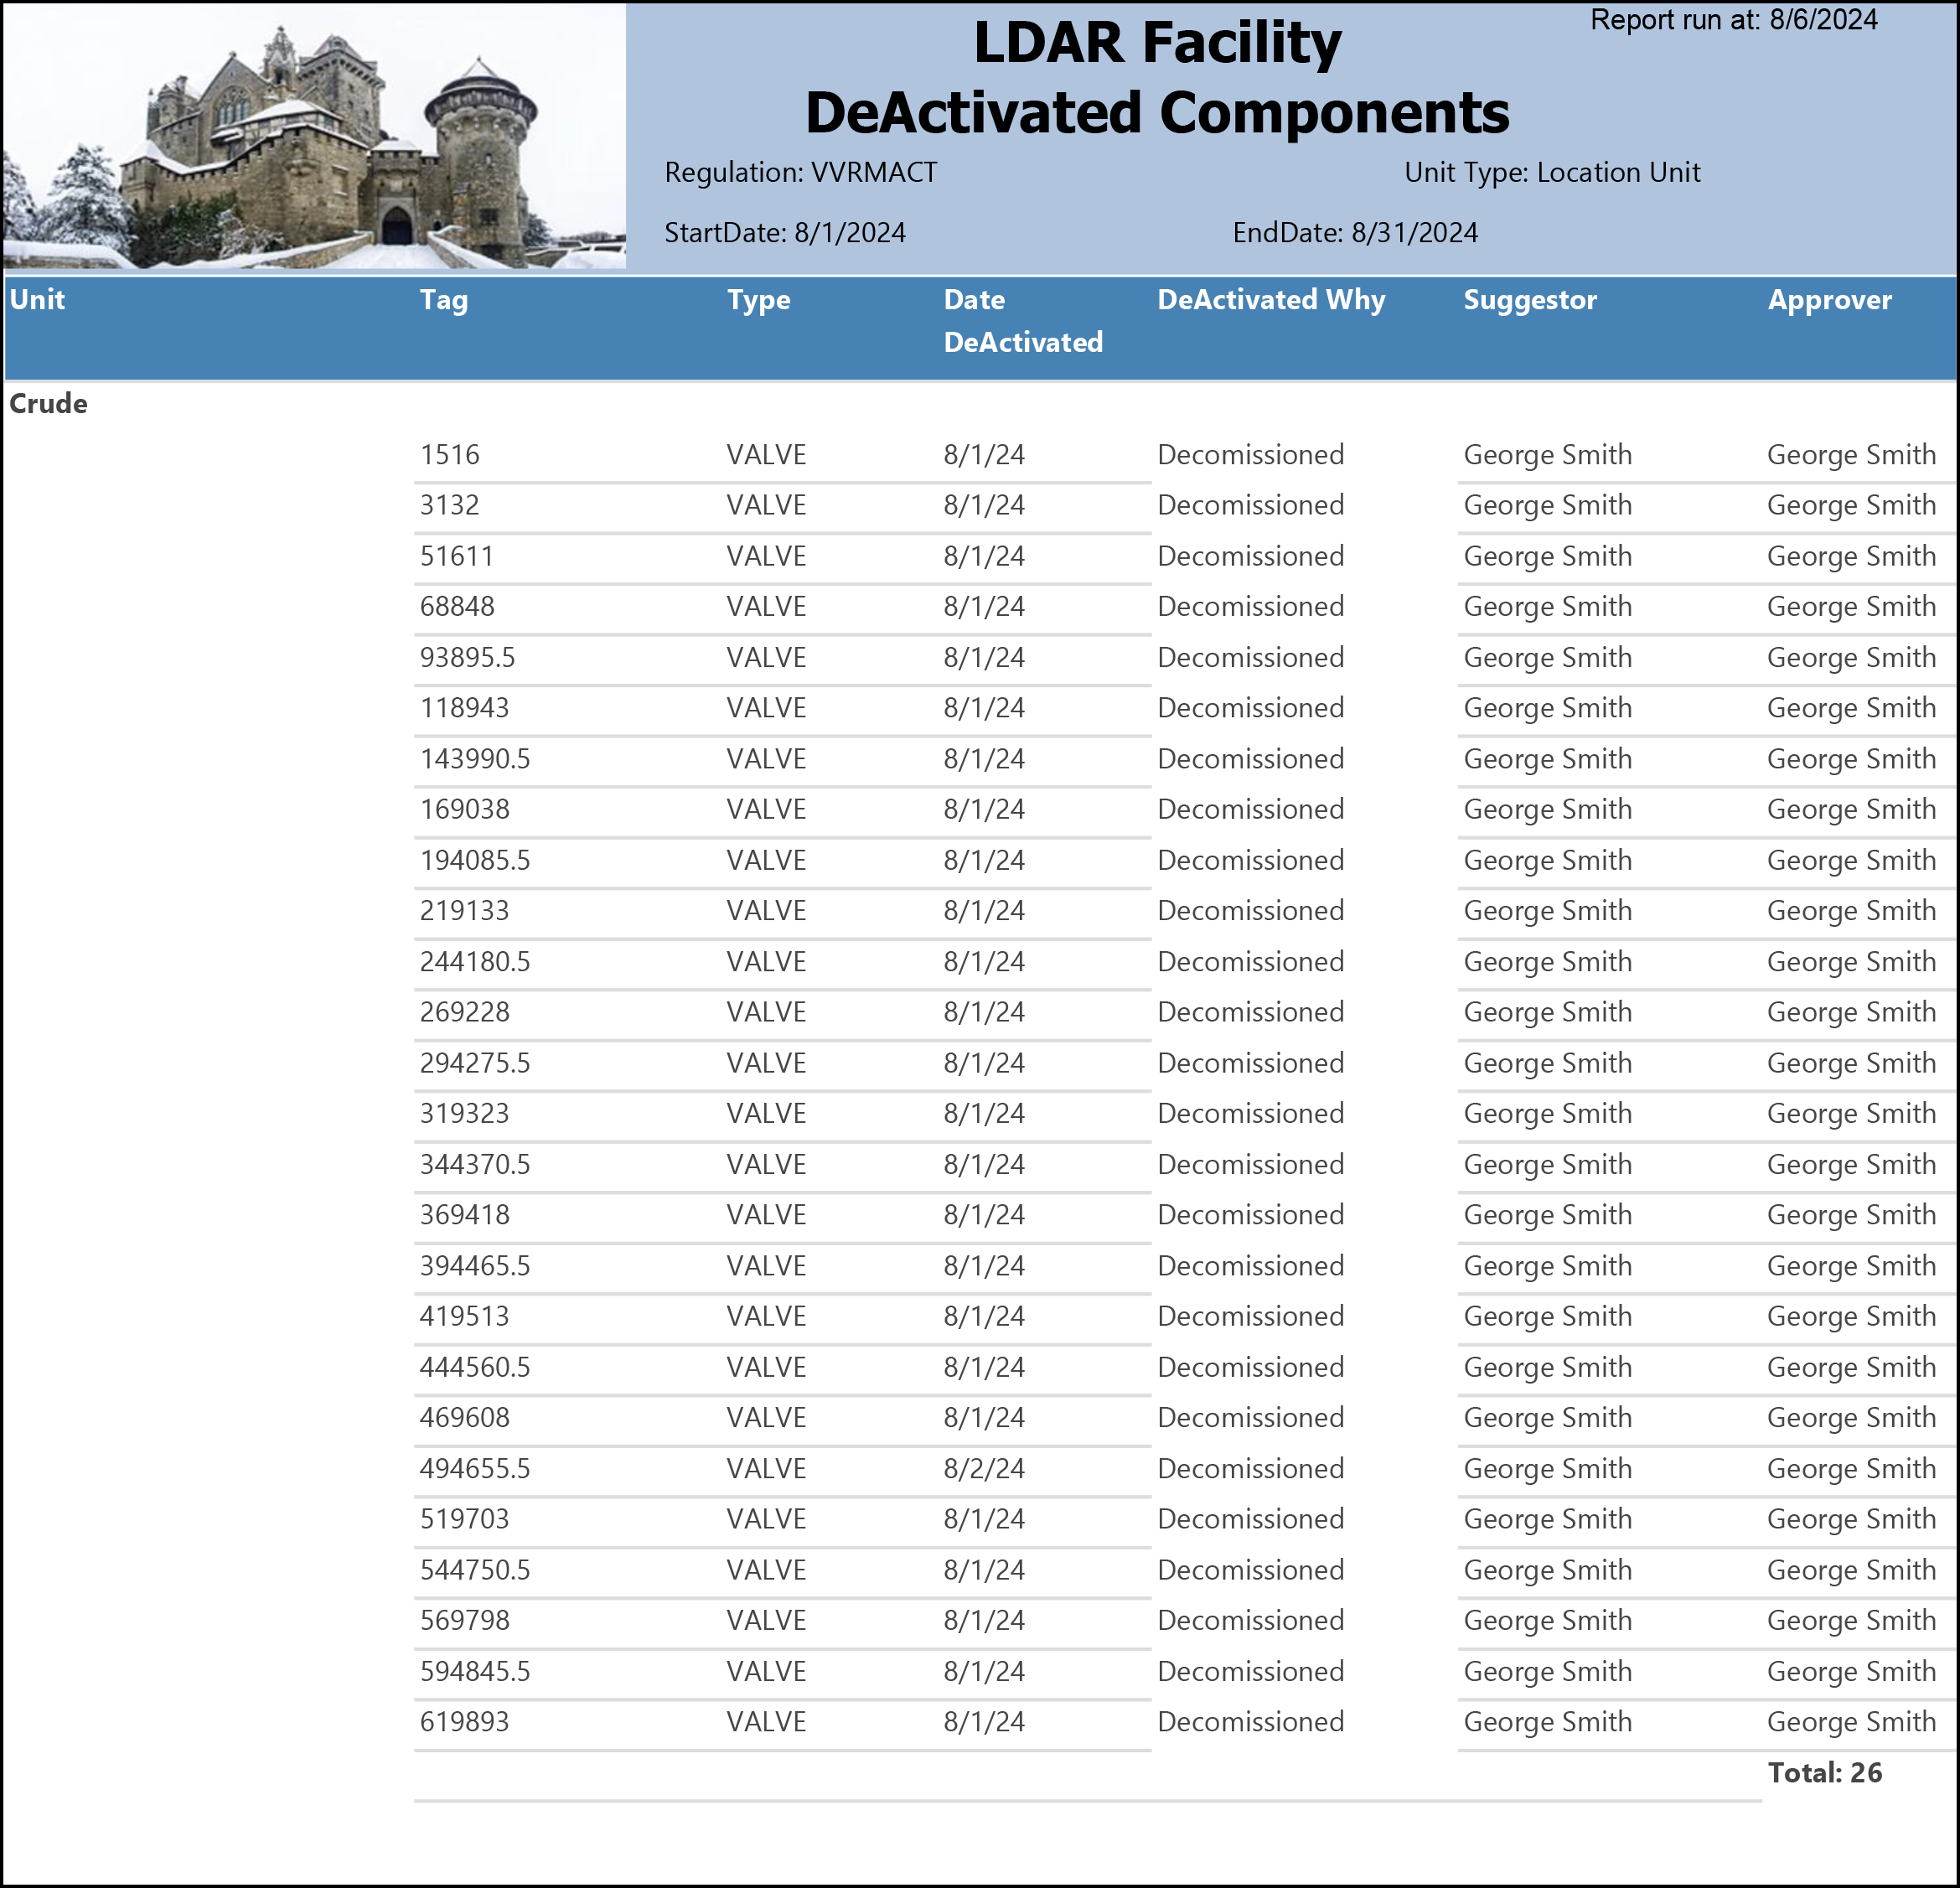Screen dimensions: 1960x1888
Task: Select tag 219133
Action: pos(464,911)
